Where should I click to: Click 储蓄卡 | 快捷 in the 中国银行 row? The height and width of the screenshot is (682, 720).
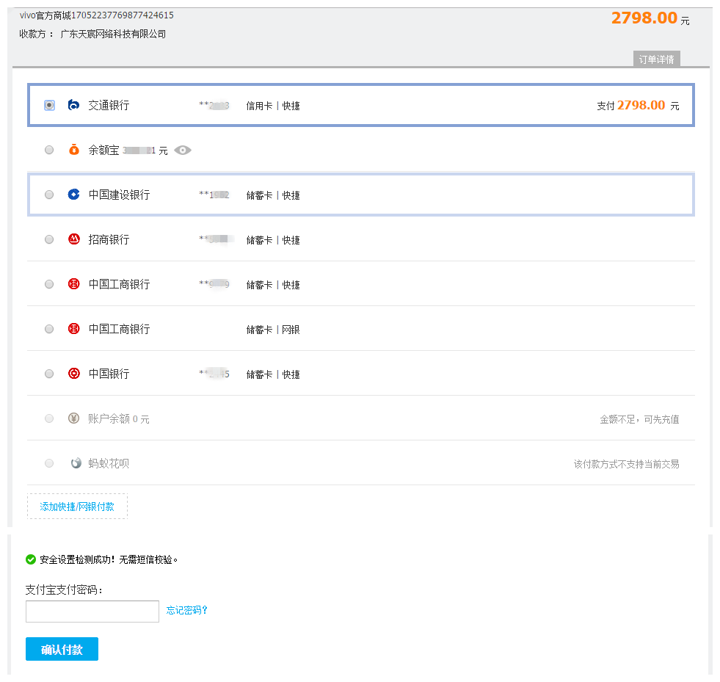tap(273, 374)
